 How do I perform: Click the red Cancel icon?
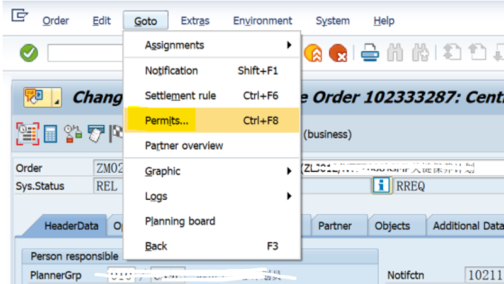(x=338, y=53)
